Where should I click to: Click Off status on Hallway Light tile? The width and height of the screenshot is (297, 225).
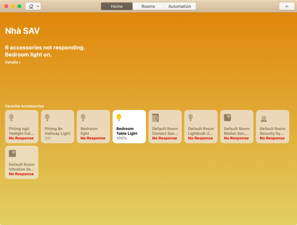coord(48,138)
